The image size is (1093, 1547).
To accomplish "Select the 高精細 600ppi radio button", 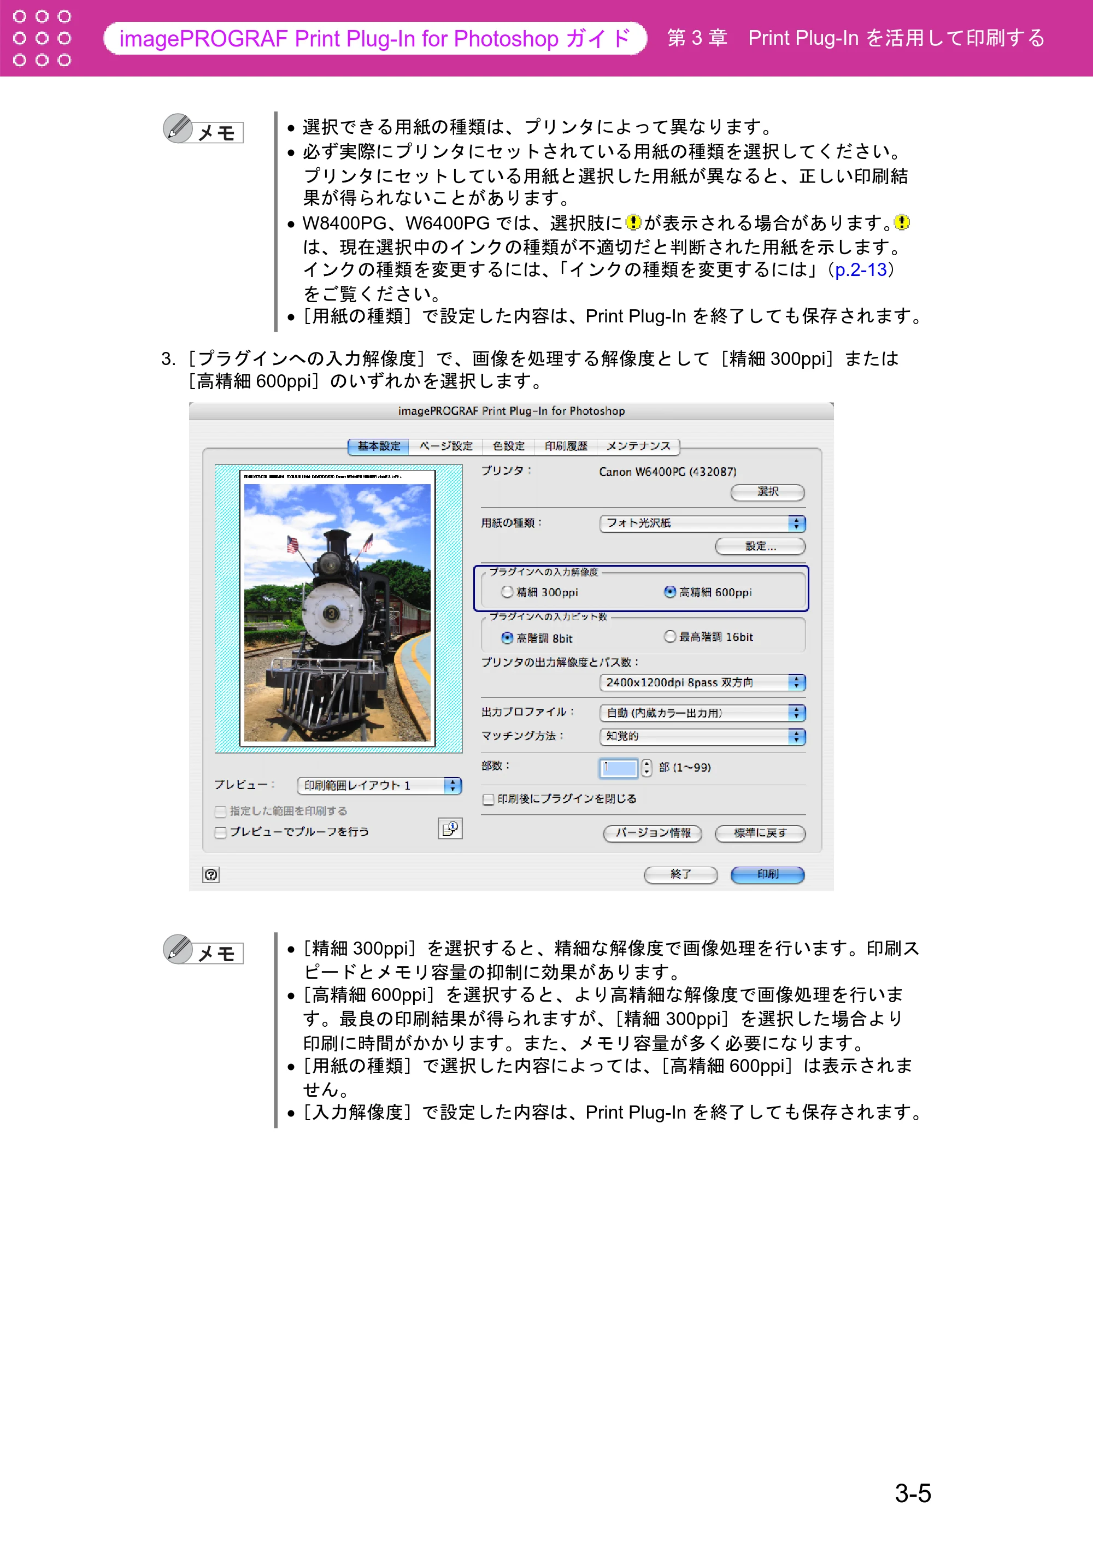I will pos(670,592).
